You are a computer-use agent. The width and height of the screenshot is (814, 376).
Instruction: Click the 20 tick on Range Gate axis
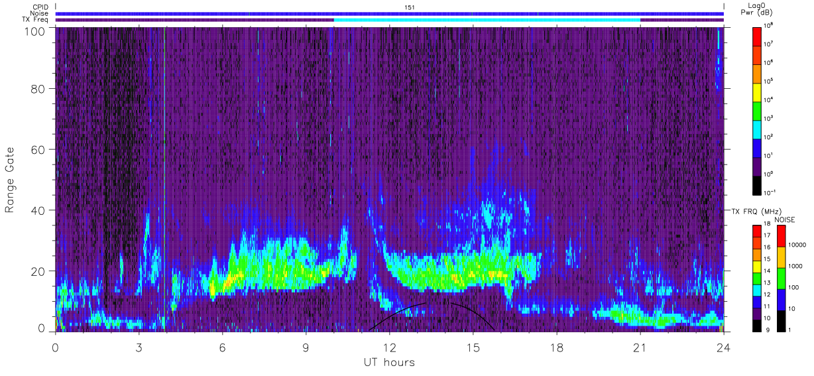click(36, 271)
